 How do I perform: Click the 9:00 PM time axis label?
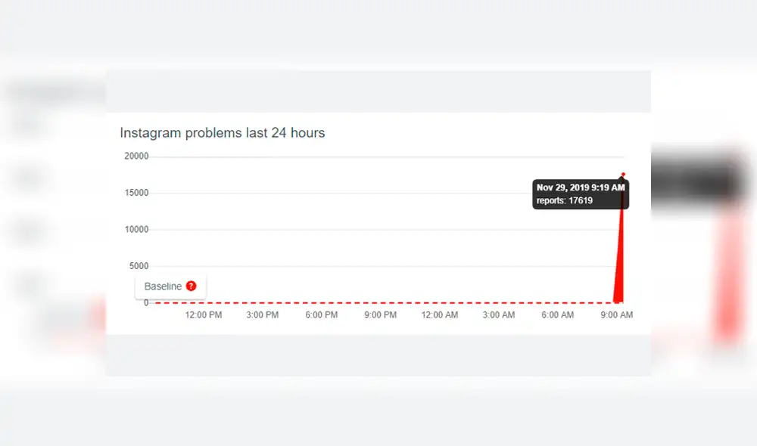pyautogui.click(x=381, y=315)
